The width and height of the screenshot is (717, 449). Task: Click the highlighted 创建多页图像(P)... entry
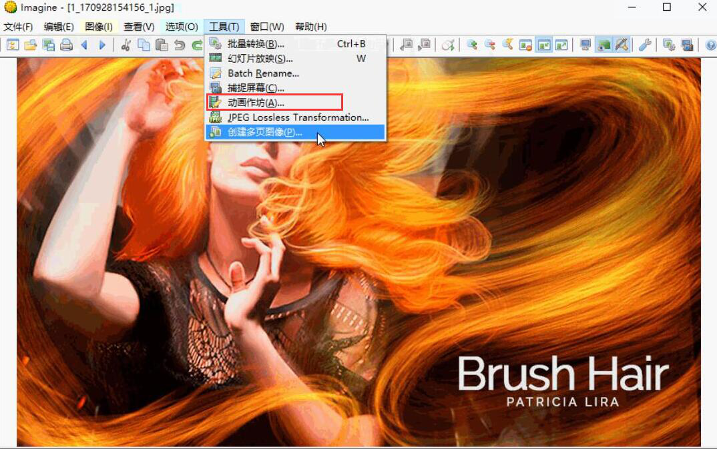pos(295,132)
